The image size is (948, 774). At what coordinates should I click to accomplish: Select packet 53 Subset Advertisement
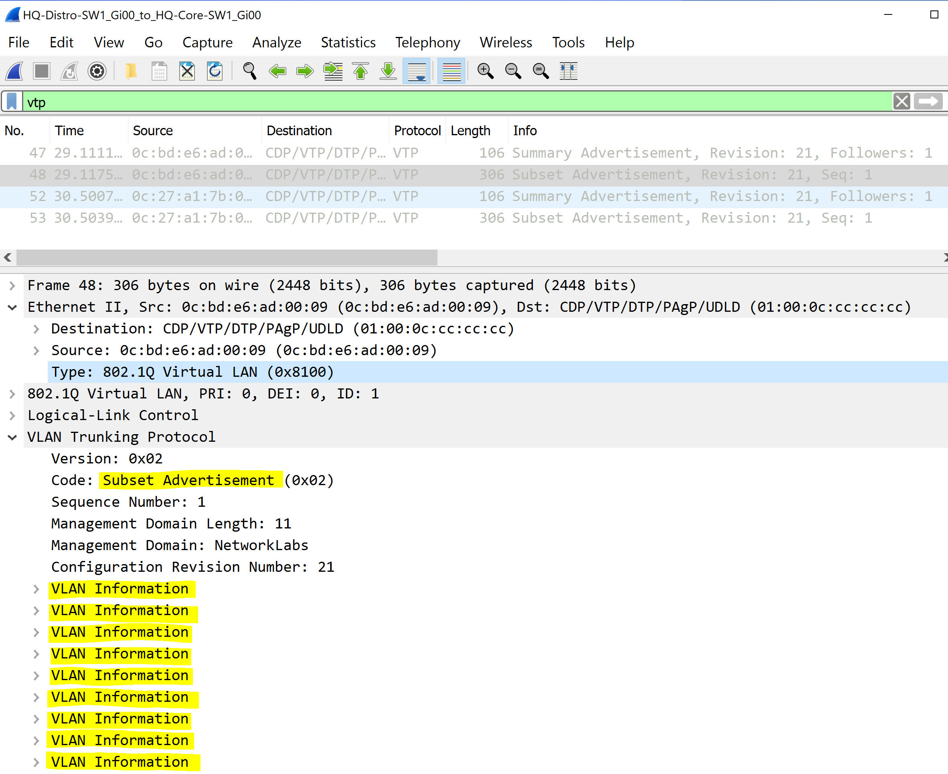click(x=474, y=218)
